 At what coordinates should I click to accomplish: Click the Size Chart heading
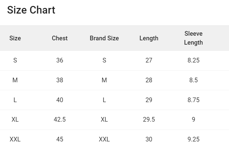click(31, 10)
